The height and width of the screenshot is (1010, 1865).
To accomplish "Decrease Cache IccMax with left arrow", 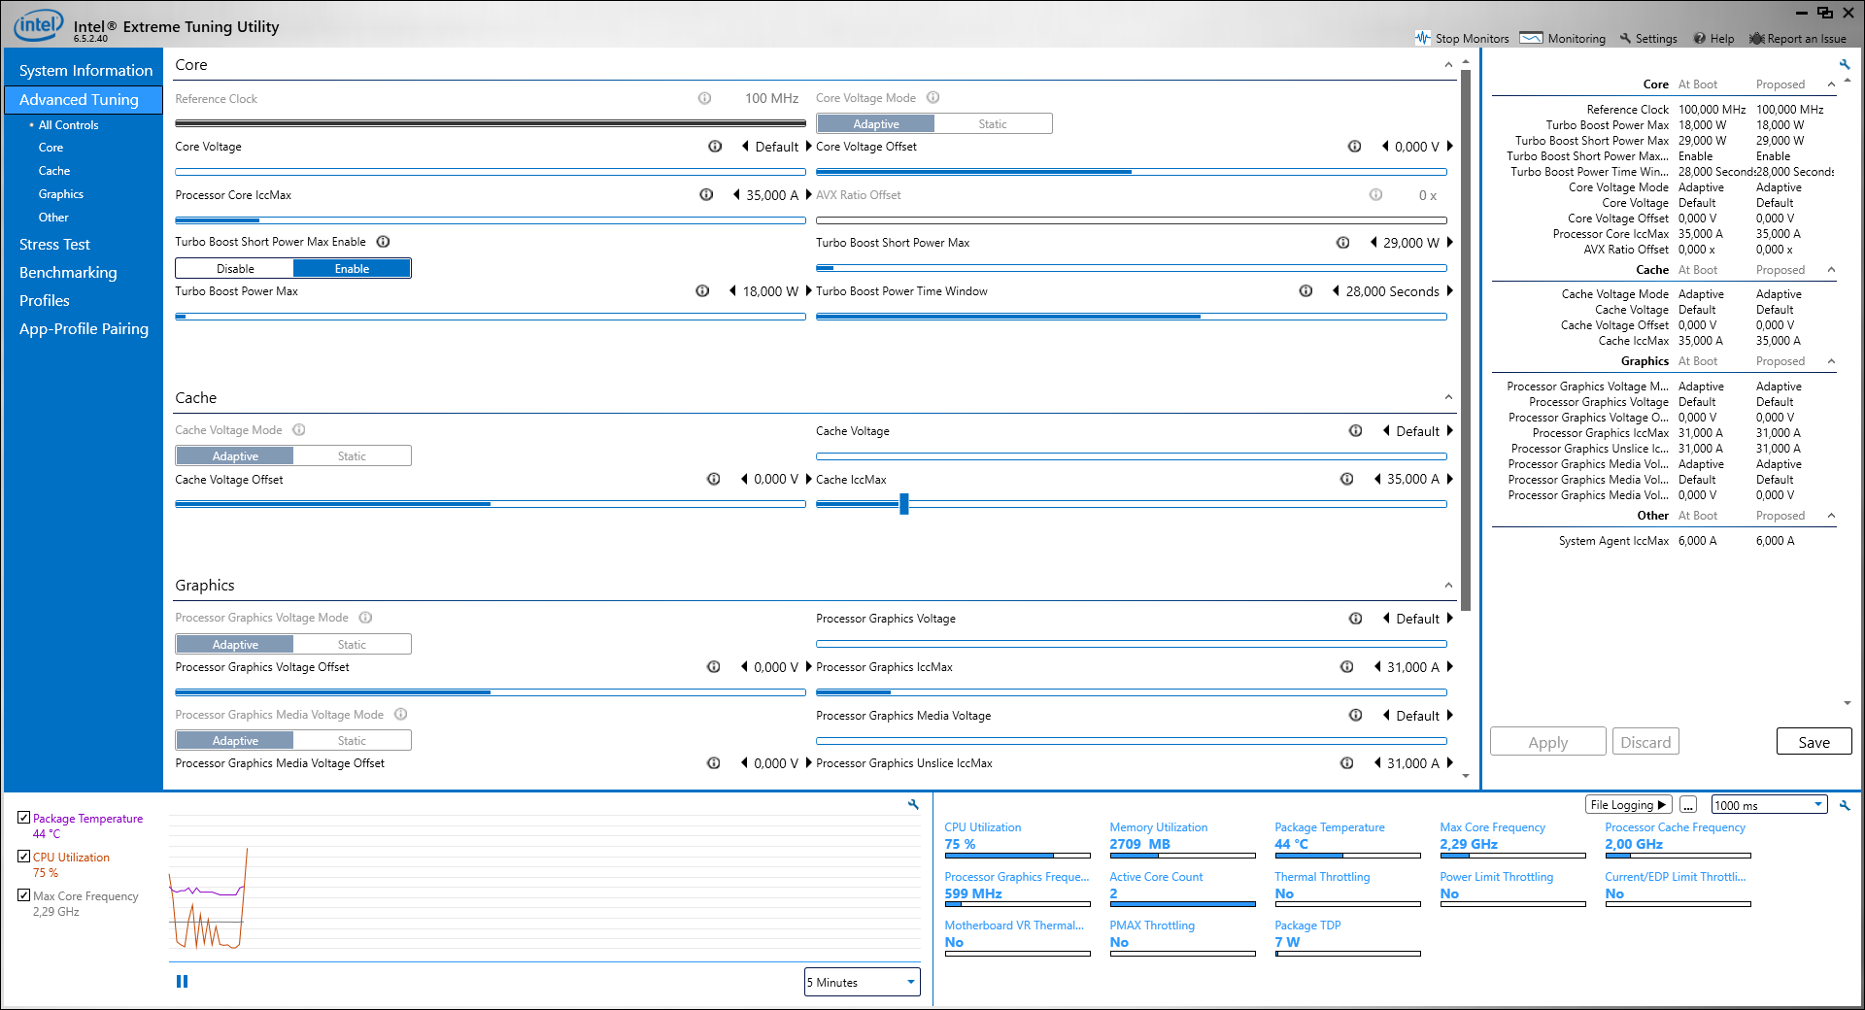I will 1377,479.
